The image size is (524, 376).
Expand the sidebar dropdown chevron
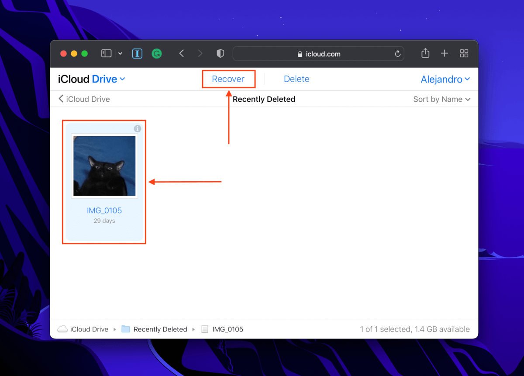120,54
